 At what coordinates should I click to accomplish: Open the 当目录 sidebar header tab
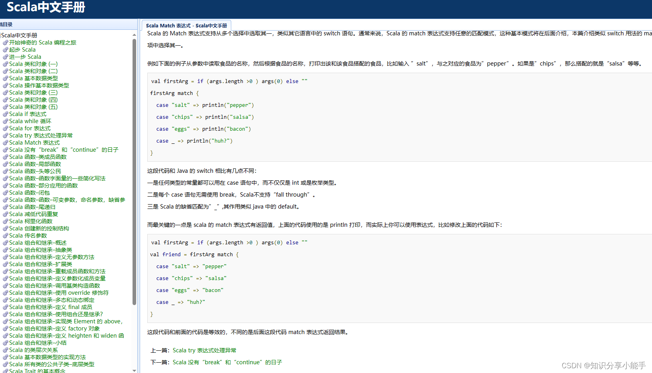pyautogui.click(x=6, y=24)
